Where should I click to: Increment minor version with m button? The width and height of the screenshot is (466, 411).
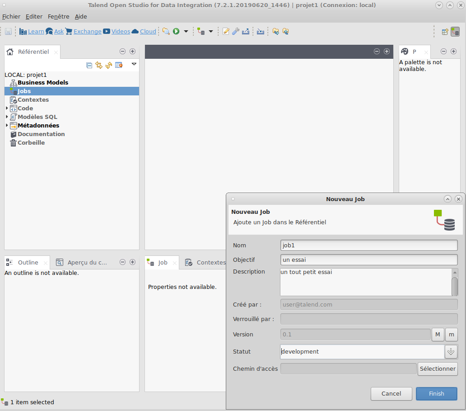tap(452, 335)
